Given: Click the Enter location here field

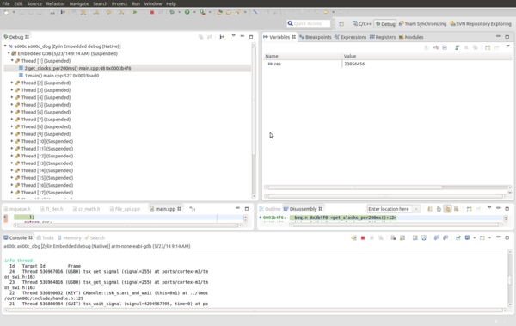Looking at the screenshot, I should coord(390,209).
